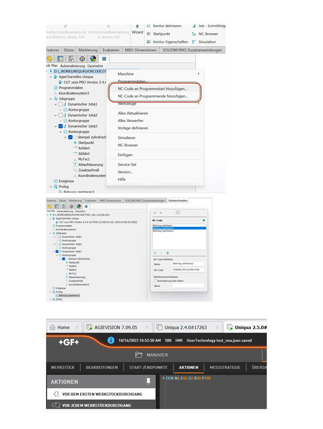The image size is (323, 429).
Task: Switch to the MESSSTRATEGIE tab
Action: click(225, 368)
